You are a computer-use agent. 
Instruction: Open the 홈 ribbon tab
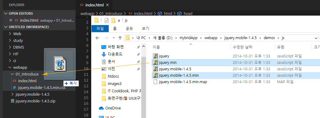tap(115, 29)
